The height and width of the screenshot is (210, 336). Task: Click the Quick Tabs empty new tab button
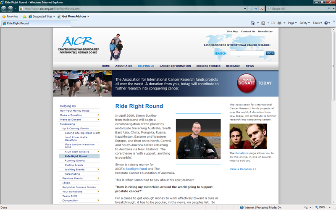74,24
